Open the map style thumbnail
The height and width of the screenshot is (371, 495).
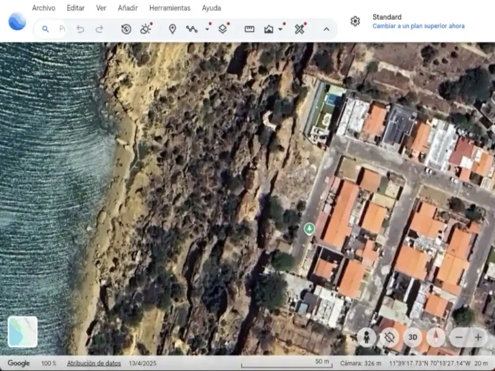point(23,332)
